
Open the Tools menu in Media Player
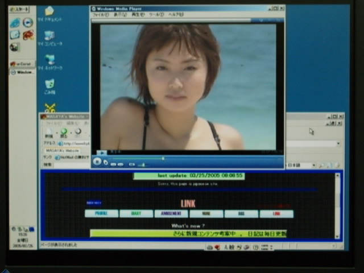pyautogui.click(x=155, y=15)
